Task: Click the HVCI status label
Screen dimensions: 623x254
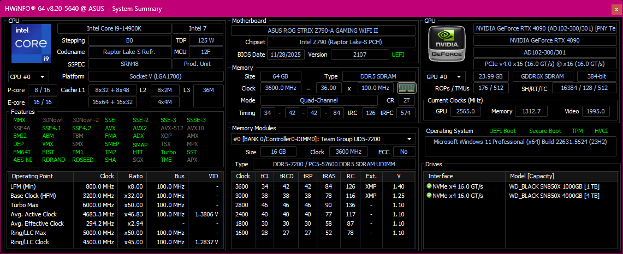Action: tap(602, 131)
